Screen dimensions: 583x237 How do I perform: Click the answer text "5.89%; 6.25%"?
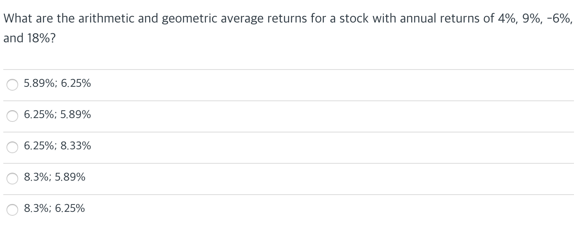[57, 84]
